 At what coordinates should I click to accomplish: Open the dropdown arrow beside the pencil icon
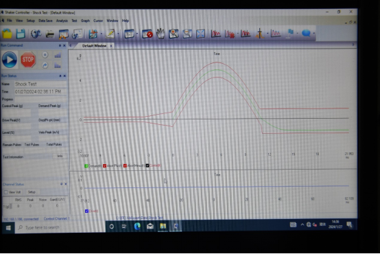118,34
